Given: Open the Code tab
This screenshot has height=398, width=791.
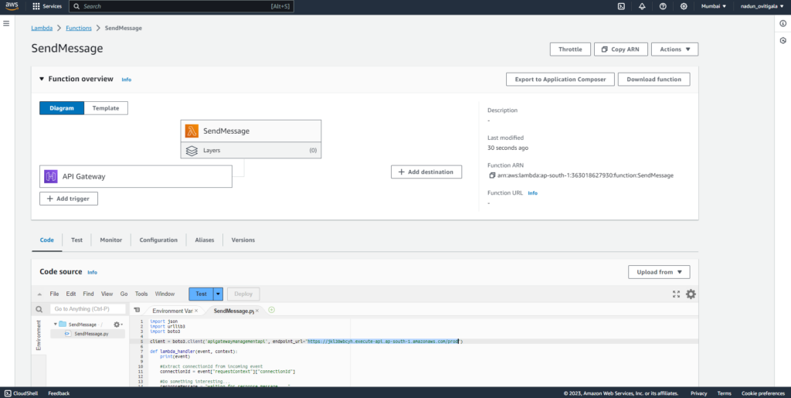Looking at the screenshot, I should coord(47,240).
